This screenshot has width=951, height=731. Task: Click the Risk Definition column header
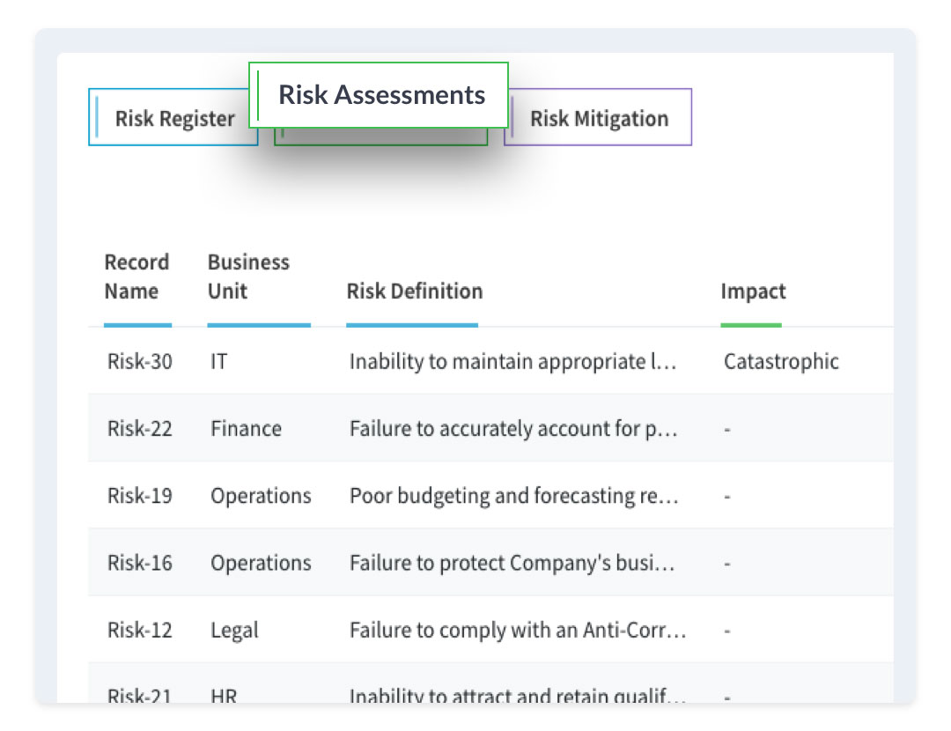pyautogui.click(x=414, y=292)
